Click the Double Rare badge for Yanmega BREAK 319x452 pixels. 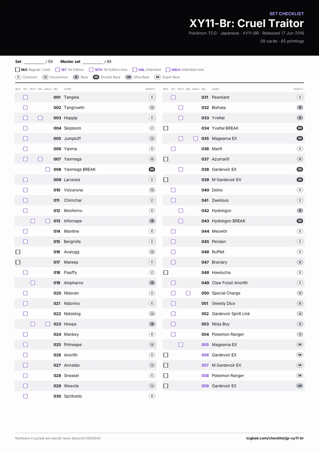click(x=152, y=169)
